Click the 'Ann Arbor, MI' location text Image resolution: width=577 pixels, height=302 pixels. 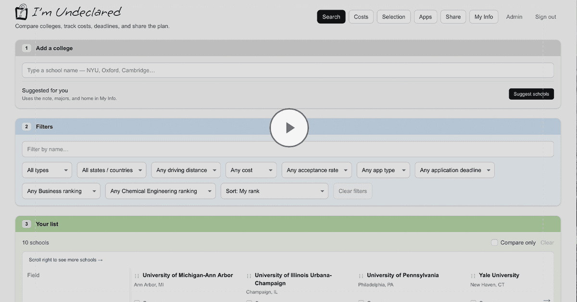pos(149,285)
